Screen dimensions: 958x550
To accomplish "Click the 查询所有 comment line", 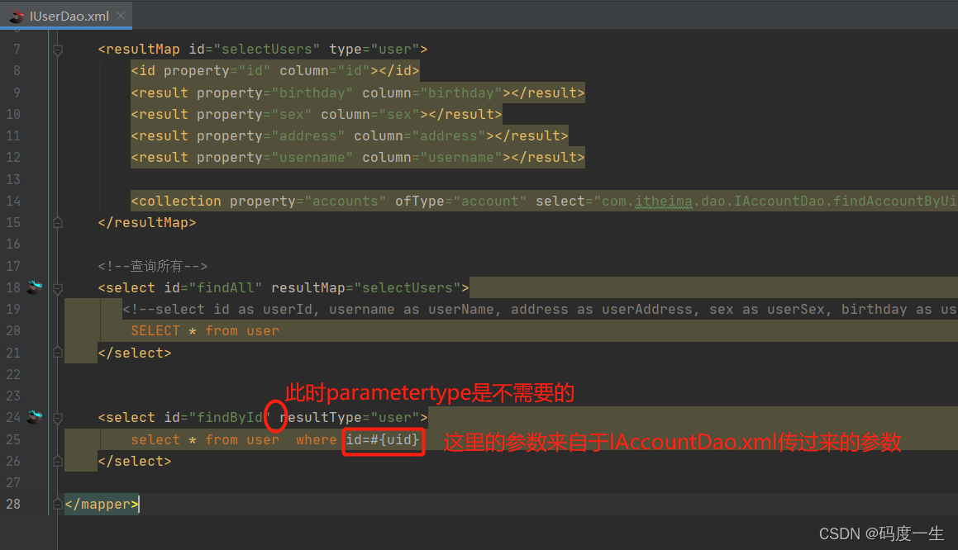I will pyautogui.click(x=153, y=266).
